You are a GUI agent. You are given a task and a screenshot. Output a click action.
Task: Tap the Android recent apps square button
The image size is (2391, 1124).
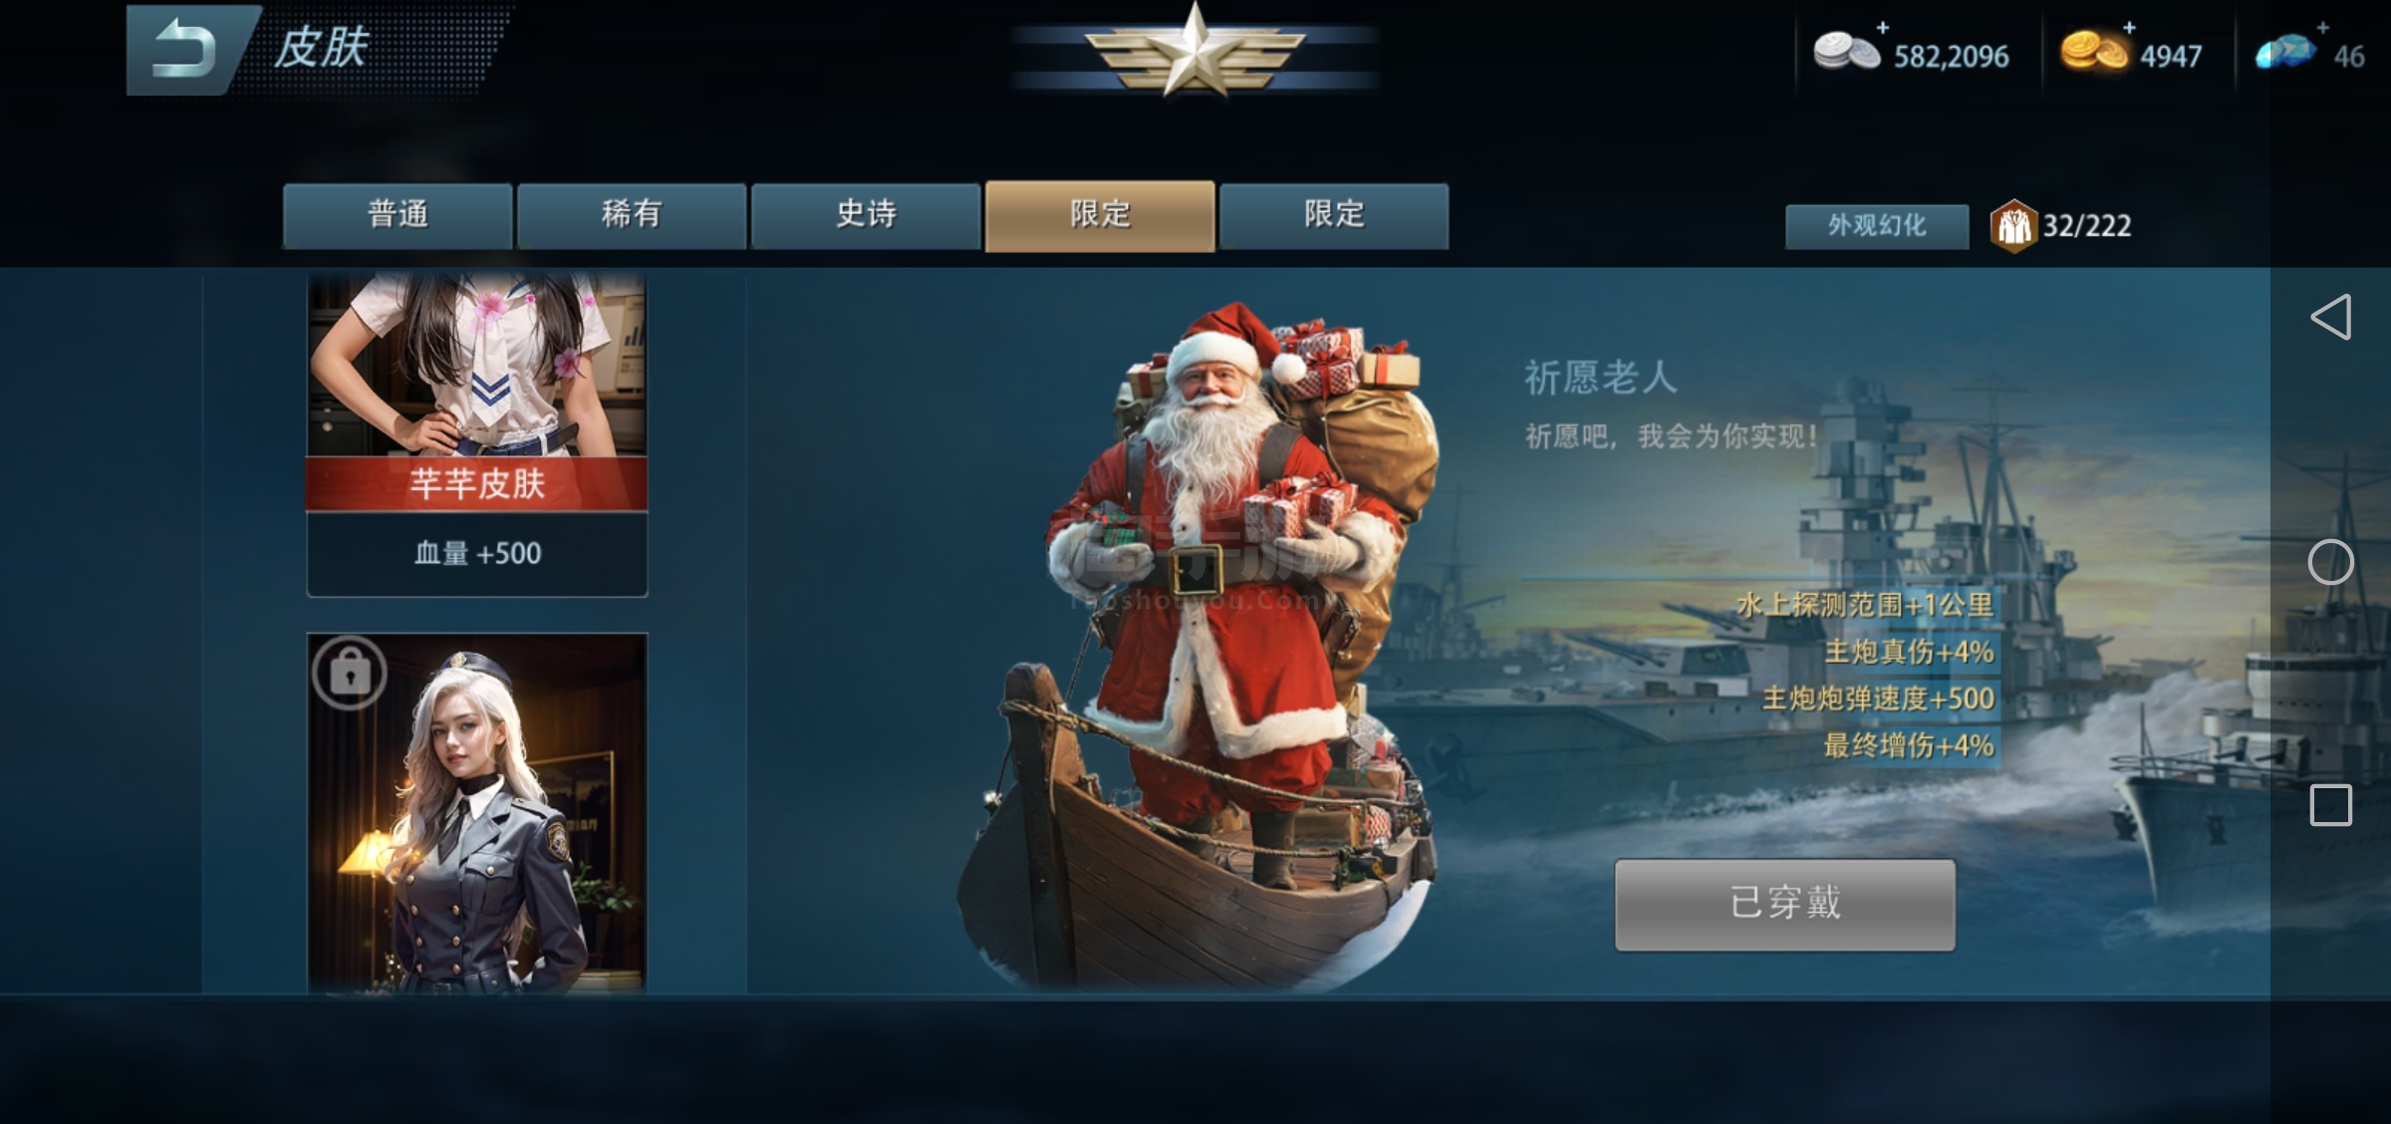coord(2330,805)
